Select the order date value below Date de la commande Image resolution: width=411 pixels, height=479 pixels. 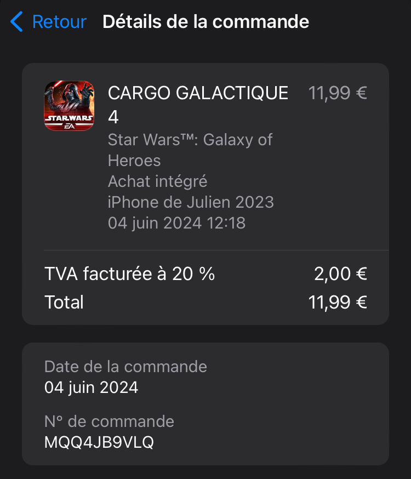point(91,387)
